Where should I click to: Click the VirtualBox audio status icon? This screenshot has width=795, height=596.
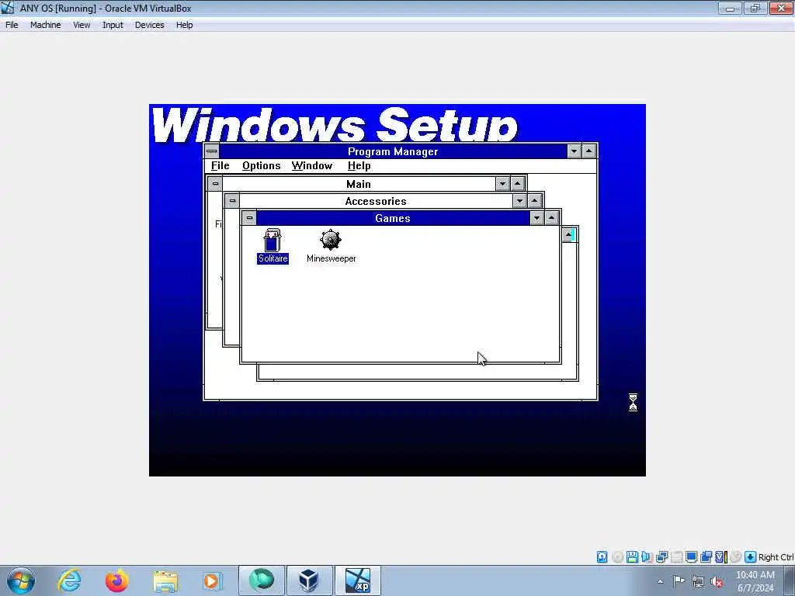[647, 557]
